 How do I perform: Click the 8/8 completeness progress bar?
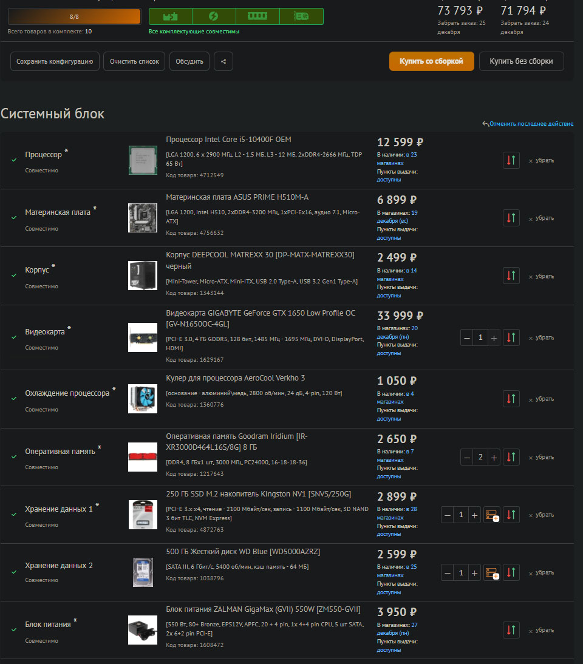tap(74, 16)
